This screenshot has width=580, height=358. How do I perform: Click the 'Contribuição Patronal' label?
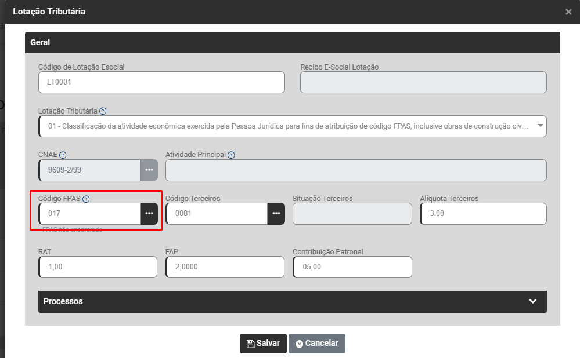click(327, 252)
